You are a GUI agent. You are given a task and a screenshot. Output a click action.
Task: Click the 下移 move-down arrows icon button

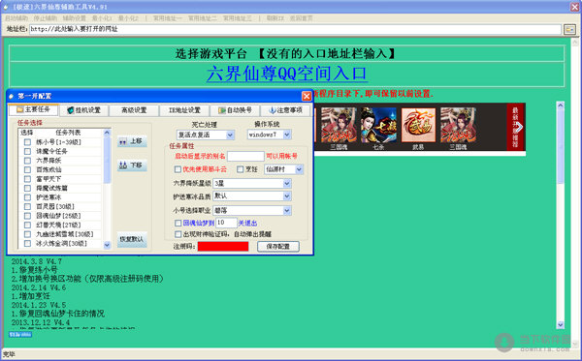tap(132, 165)
